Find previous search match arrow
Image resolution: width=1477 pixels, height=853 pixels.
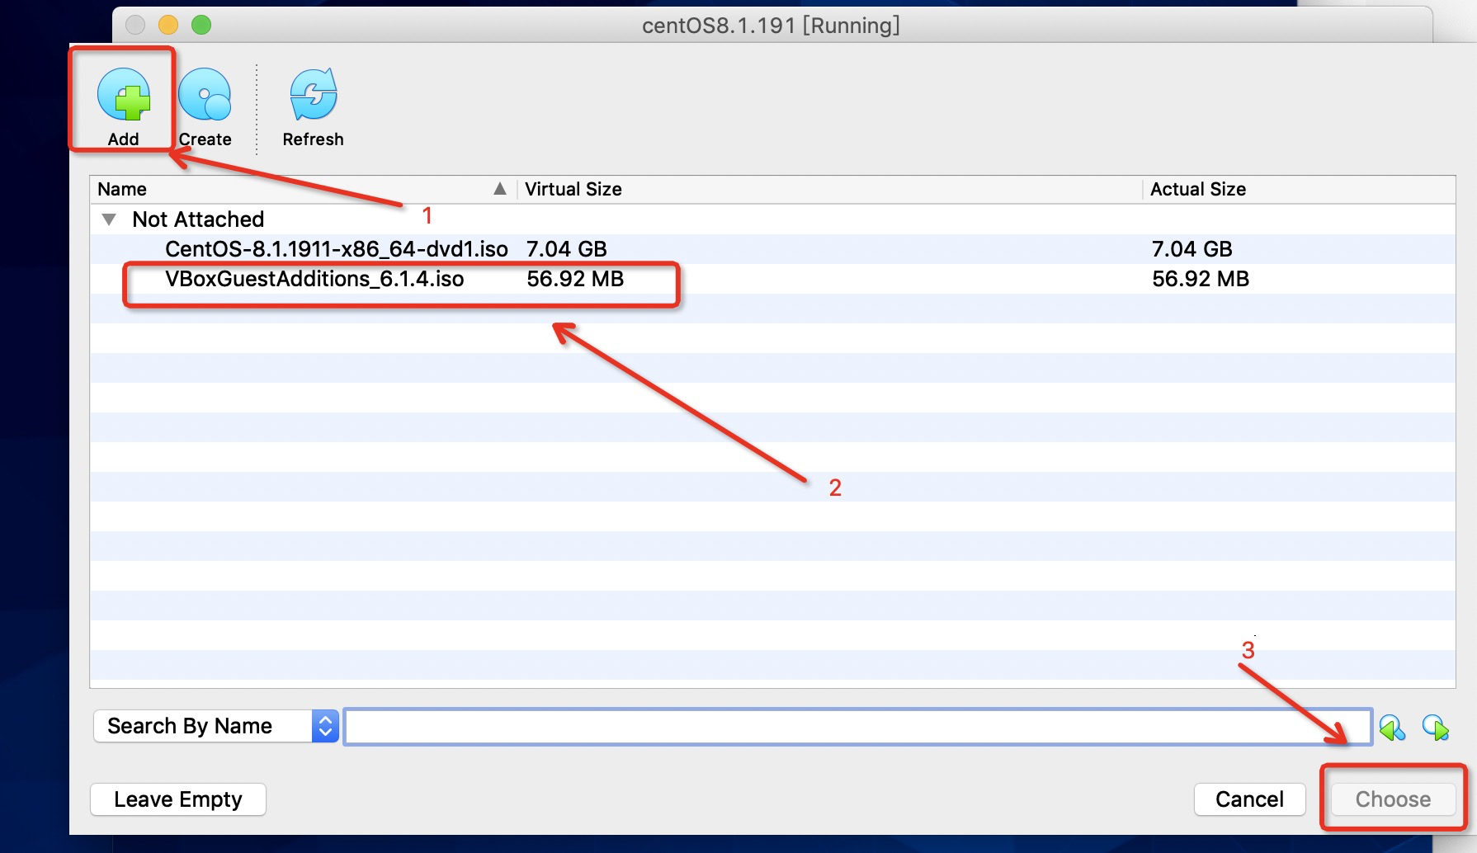(1392, 728)
